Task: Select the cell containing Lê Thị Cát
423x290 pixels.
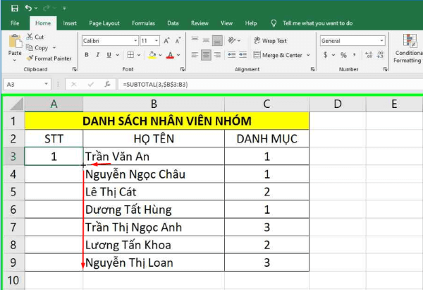Action: 154,192
